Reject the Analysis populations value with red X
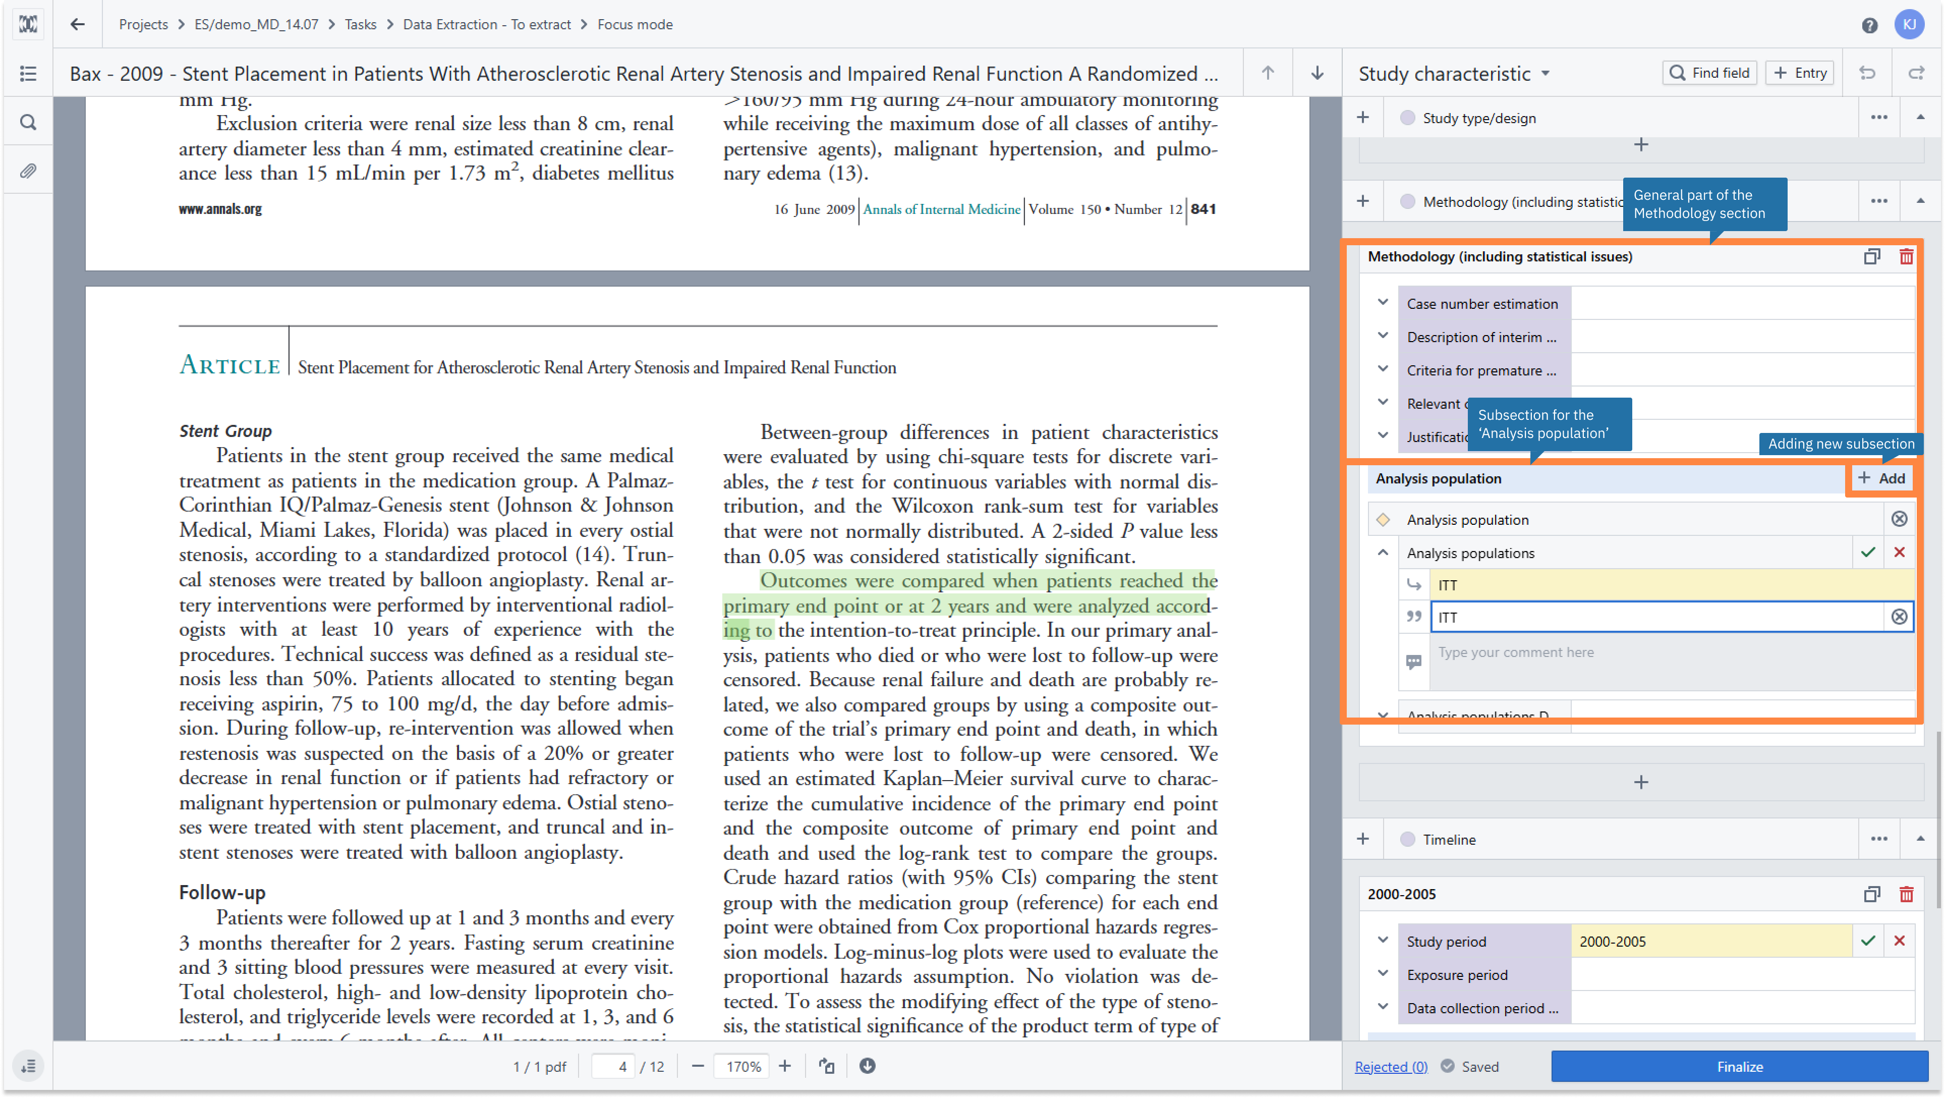Viewport: 1945px width, 1098px height. point(1900,553)
